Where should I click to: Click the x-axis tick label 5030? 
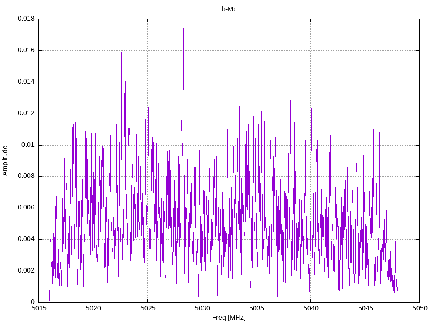[x=202, y=308]
